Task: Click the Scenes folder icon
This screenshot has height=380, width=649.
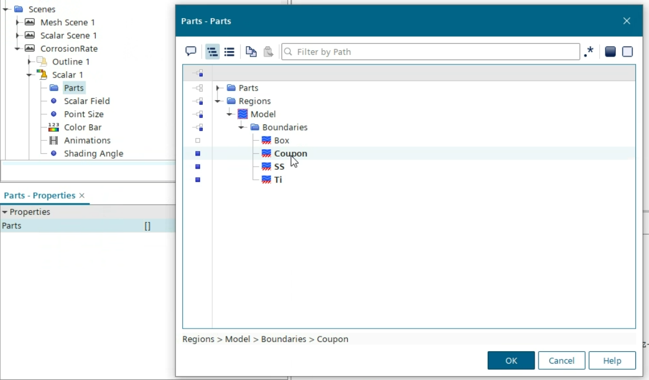Action: click(x=19, y=8)
